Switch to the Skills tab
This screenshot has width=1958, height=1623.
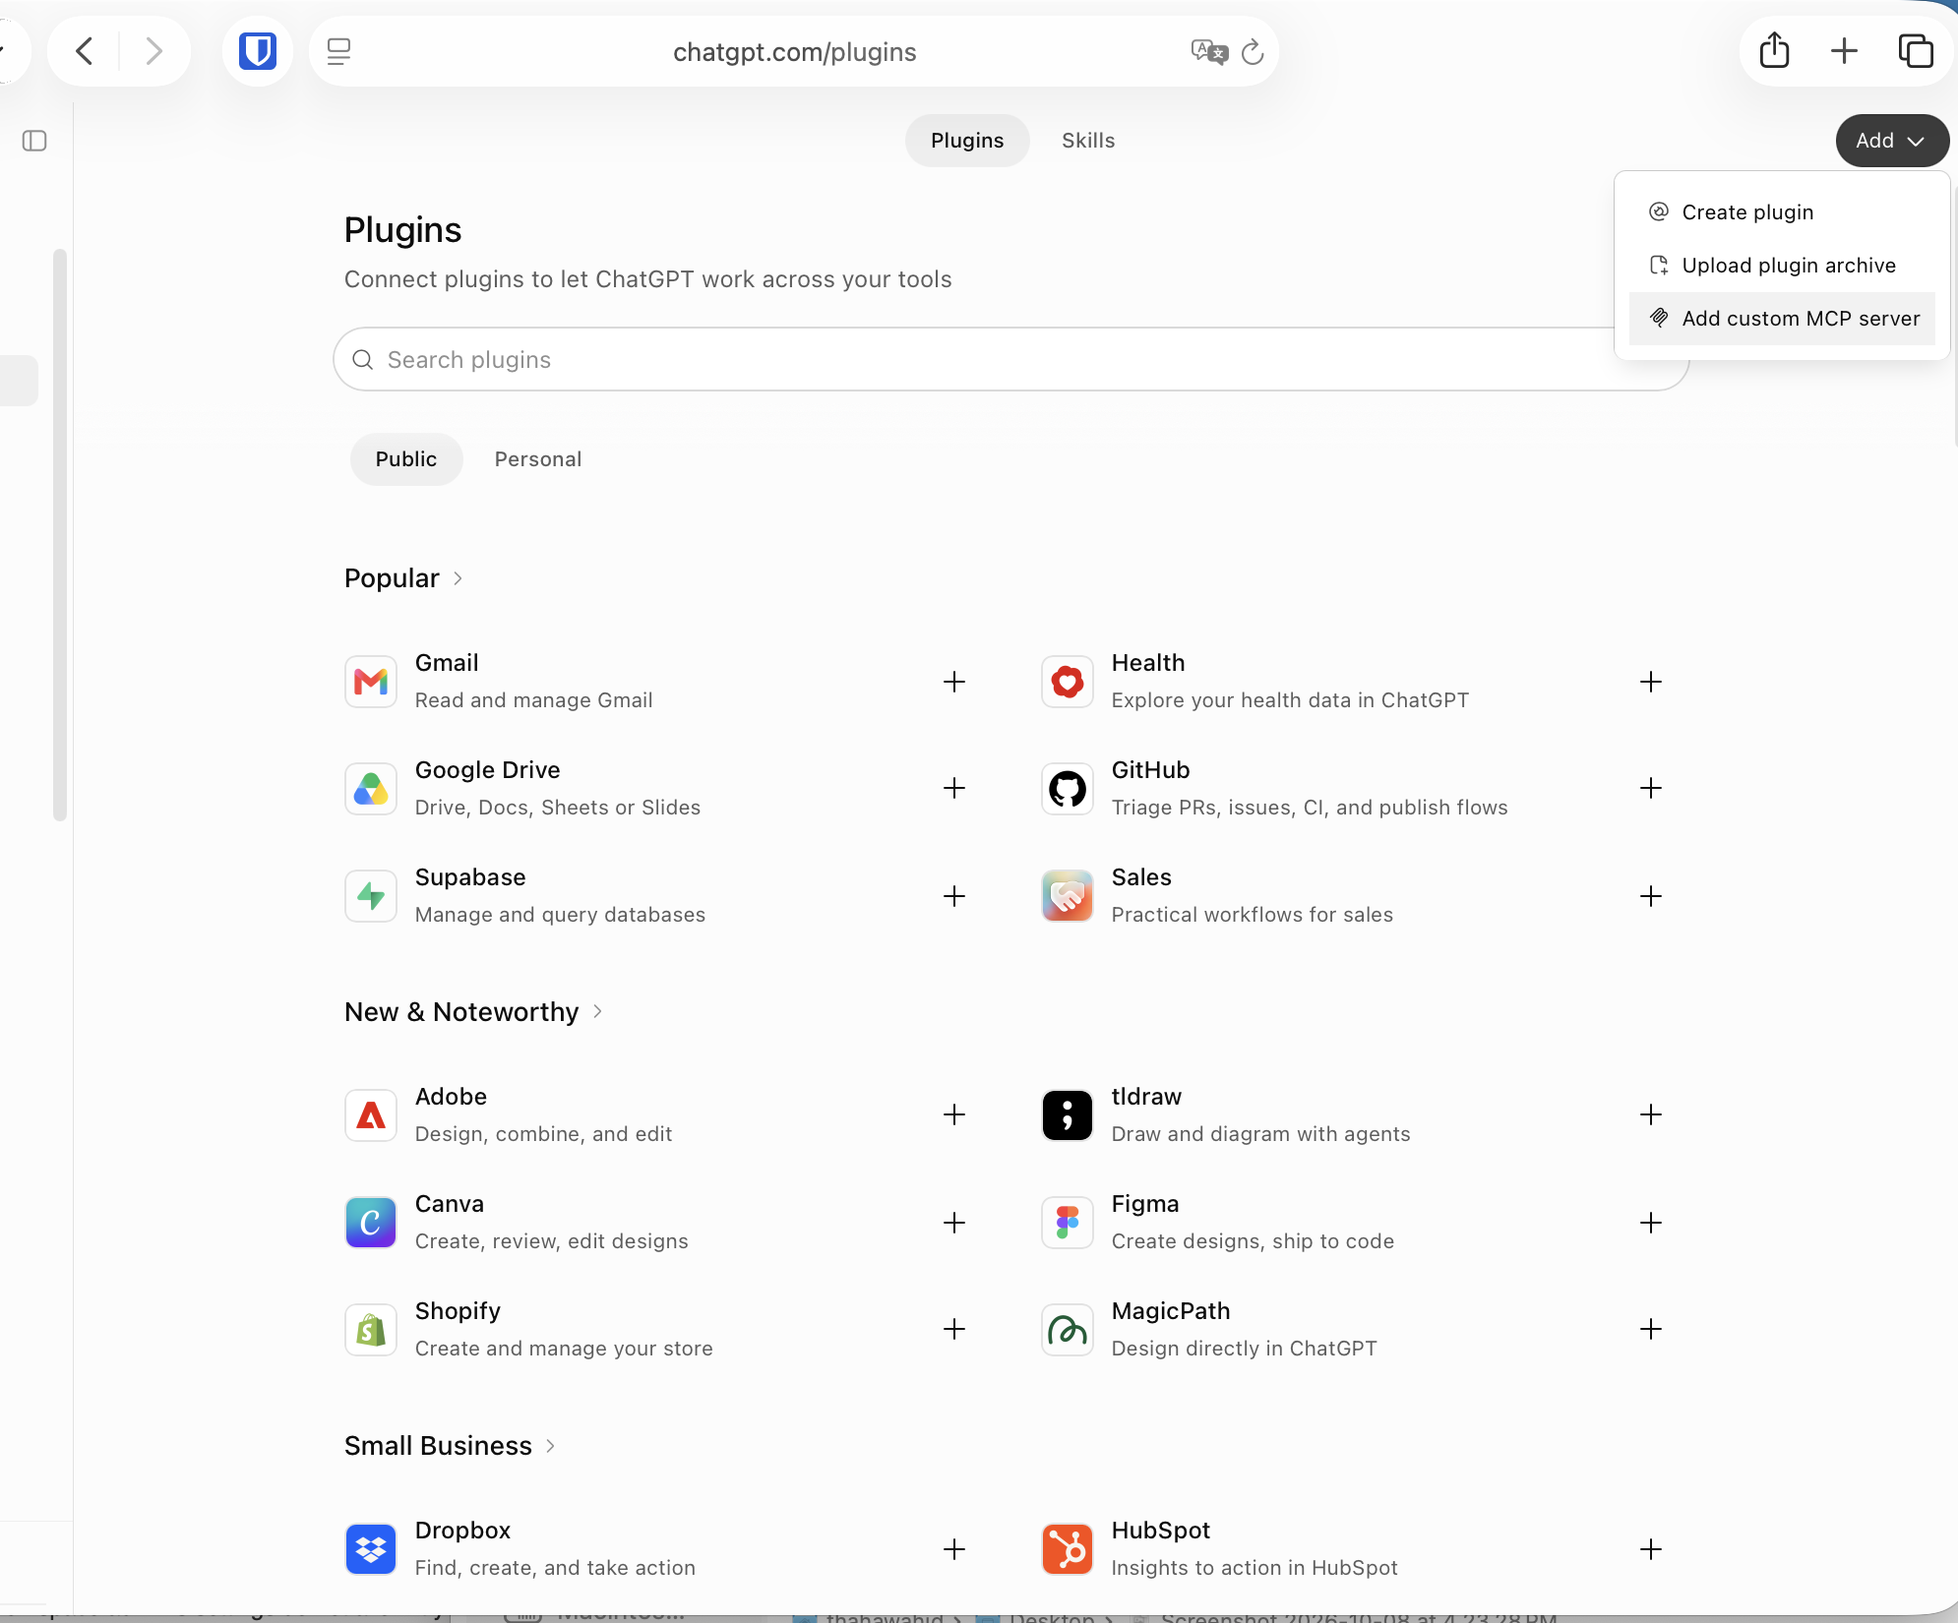(1088, 141)
